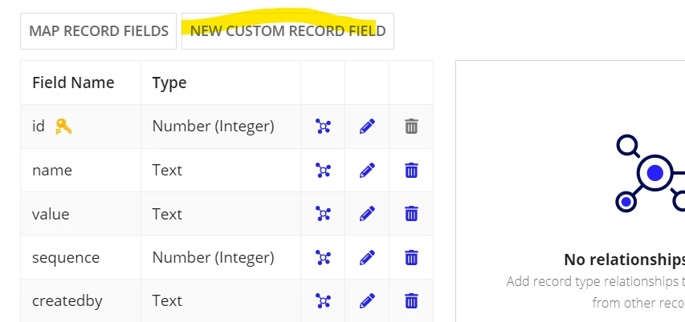Open relationships icon for name field
The width and height of the screenshot is (685, 322).
point(324,171)
